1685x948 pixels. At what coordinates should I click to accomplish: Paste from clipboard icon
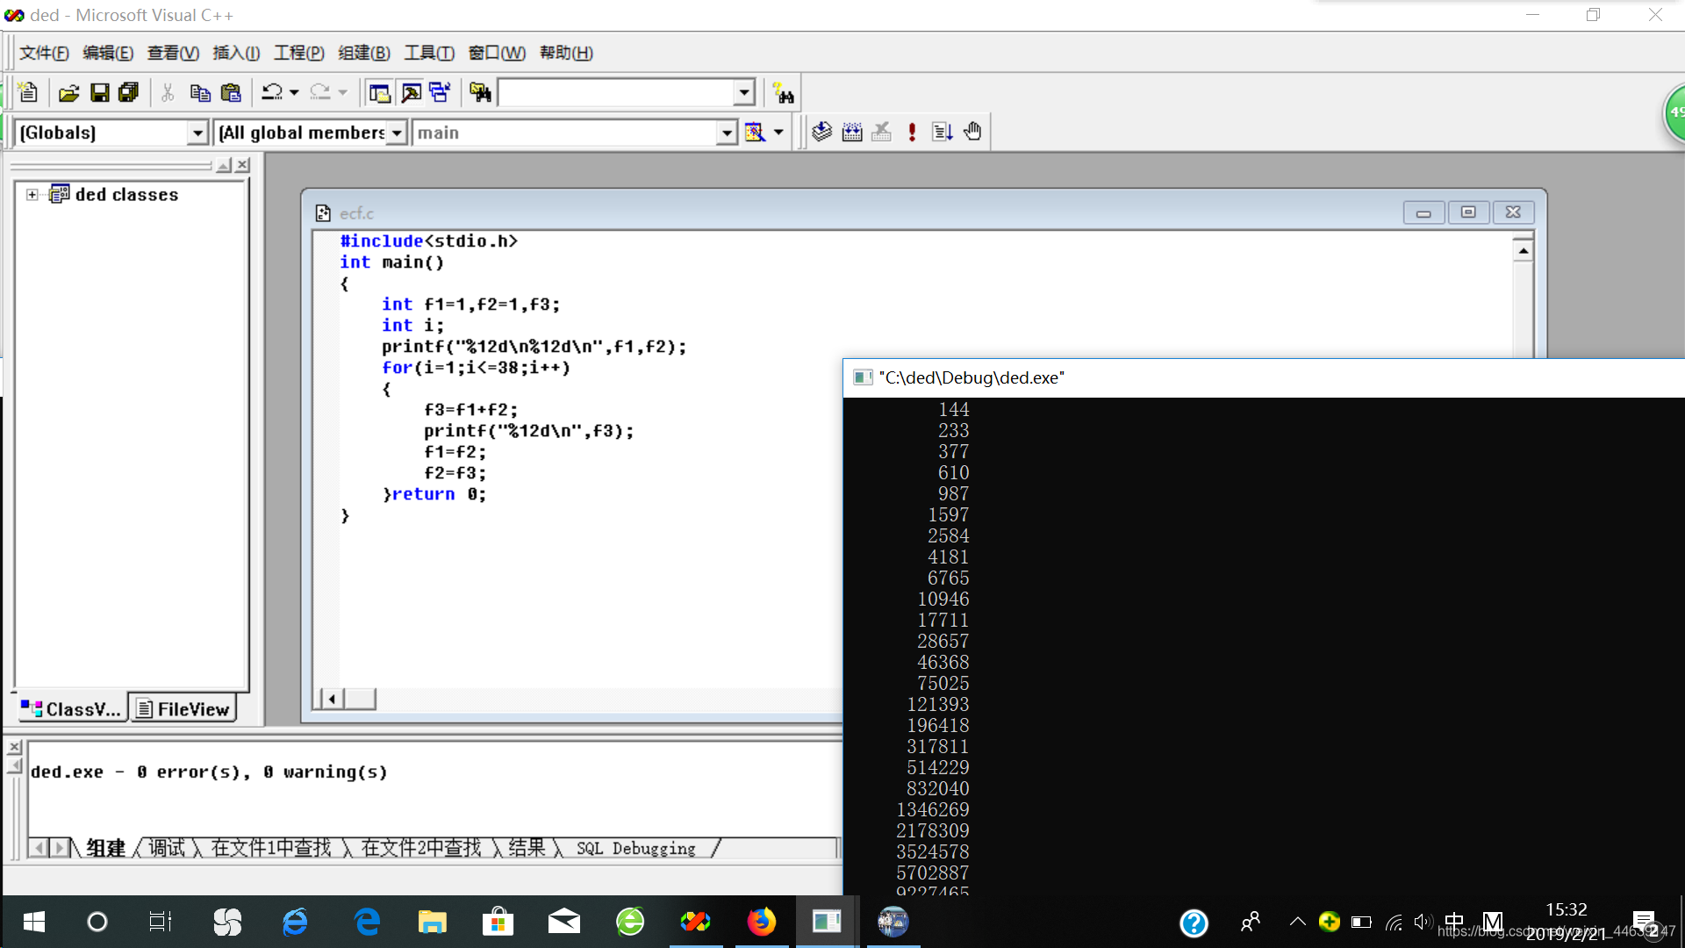click(231, 92)
